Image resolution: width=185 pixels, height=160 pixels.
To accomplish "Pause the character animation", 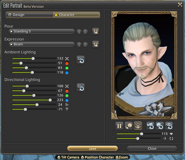I will (119, 126).
